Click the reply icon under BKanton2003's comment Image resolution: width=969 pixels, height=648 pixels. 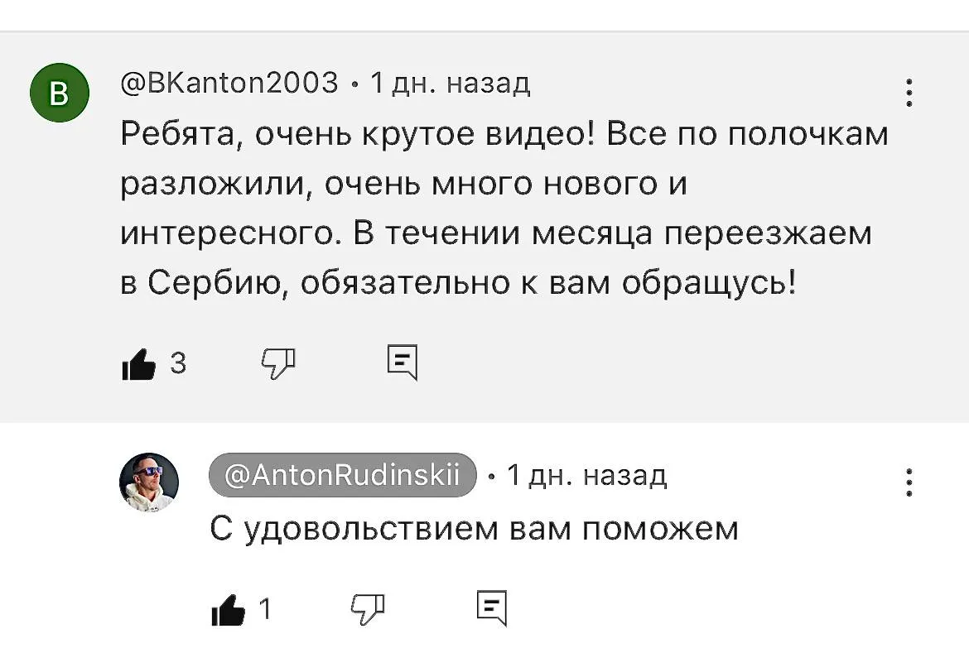click(x=403, y=362)
